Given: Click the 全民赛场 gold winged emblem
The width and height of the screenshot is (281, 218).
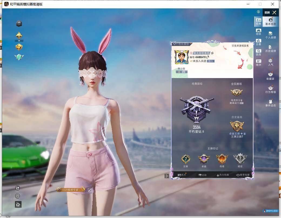Looking at the screenshot, I should pyautogui.click(x=236, y=92).
